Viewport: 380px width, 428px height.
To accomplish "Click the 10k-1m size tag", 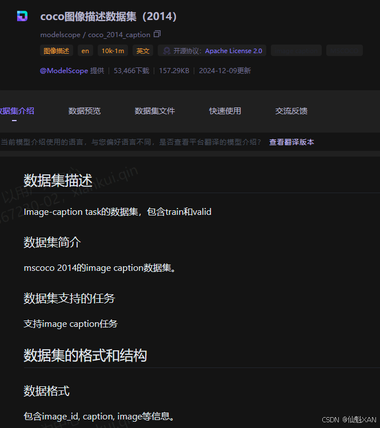I will (x=113, y=50).
